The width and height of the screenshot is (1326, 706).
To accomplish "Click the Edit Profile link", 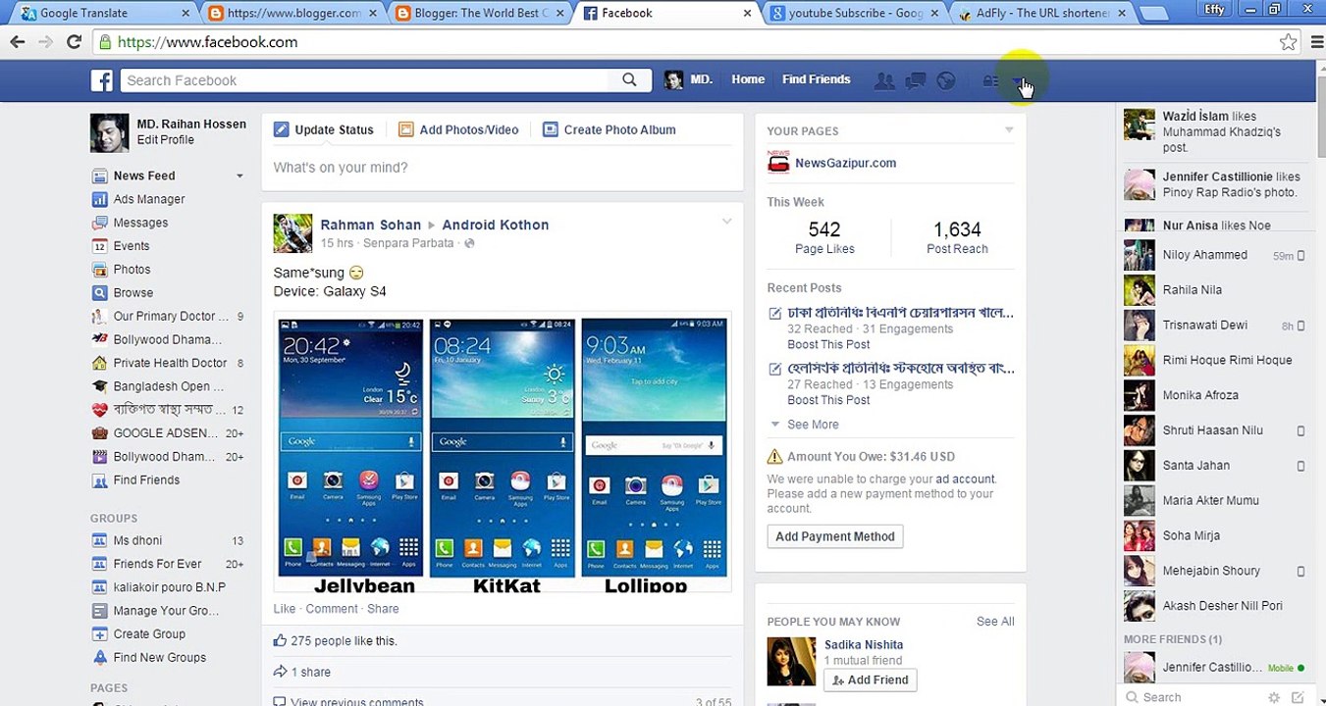I will pos(166,140).
